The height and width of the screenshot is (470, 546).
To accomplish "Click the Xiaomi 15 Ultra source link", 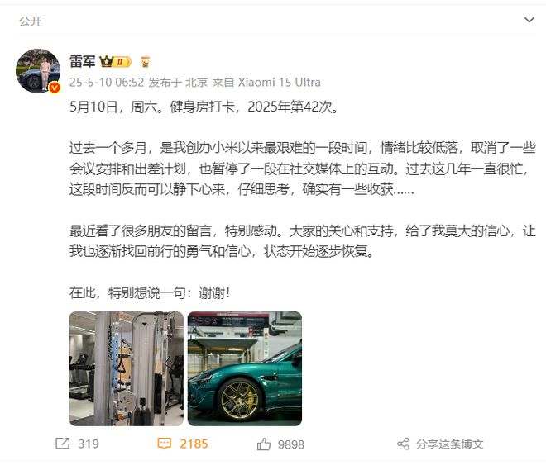I will click(279, 83).
